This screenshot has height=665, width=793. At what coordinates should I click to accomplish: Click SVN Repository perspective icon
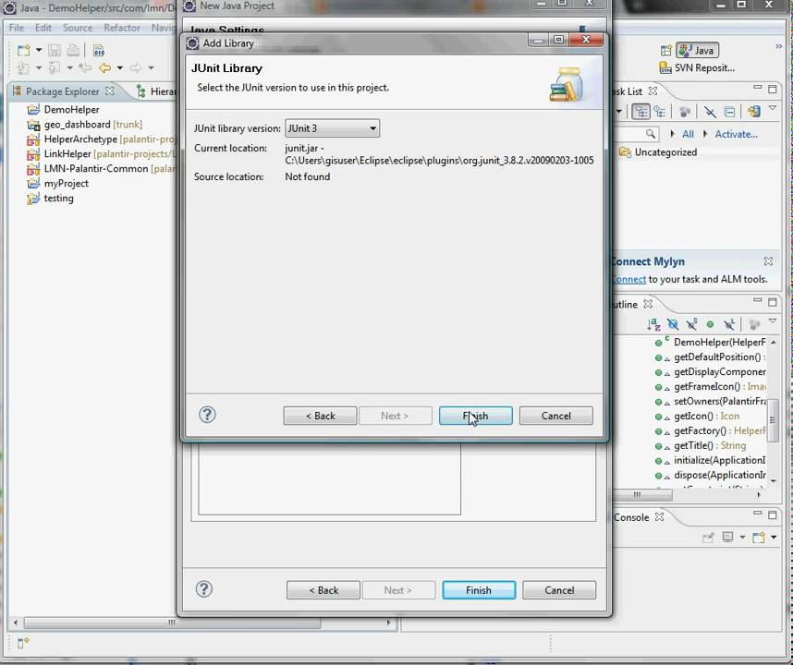(665, 67)
